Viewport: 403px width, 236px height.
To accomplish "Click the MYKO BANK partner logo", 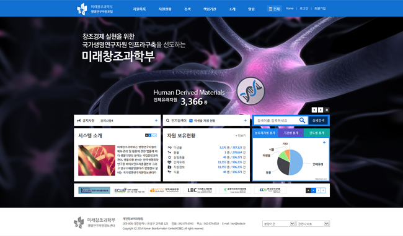I will pos(164,190).
